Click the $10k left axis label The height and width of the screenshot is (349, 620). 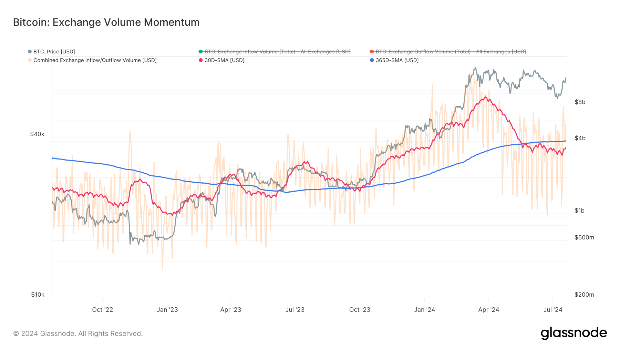click(38, 295)
